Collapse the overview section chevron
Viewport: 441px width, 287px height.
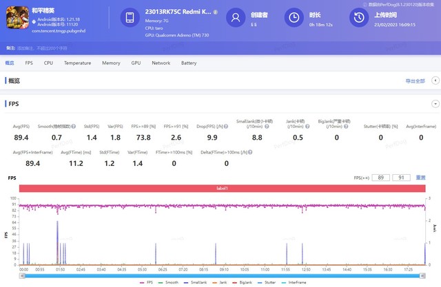tap(434, 81)
